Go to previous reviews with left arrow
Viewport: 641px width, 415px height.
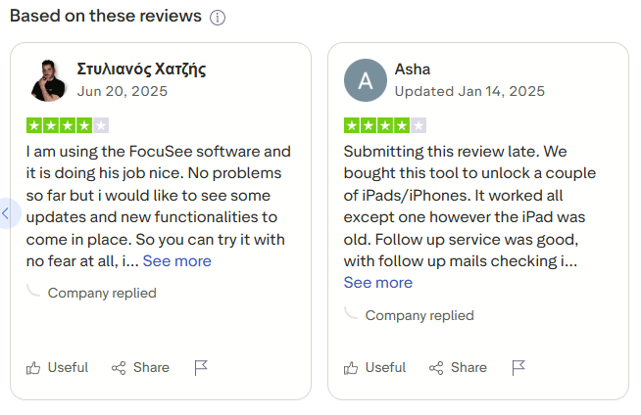(6, 212)
